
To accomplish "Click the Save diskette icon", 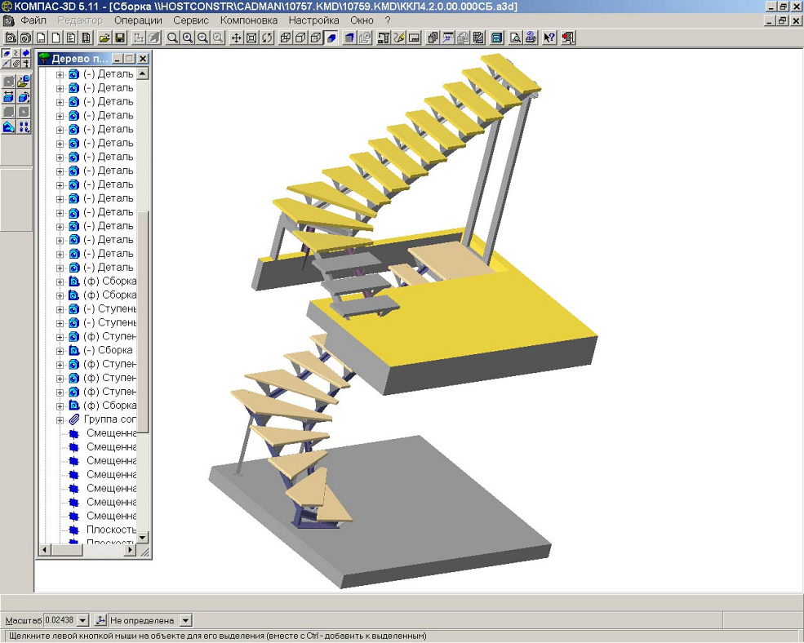I will (120, 38).
